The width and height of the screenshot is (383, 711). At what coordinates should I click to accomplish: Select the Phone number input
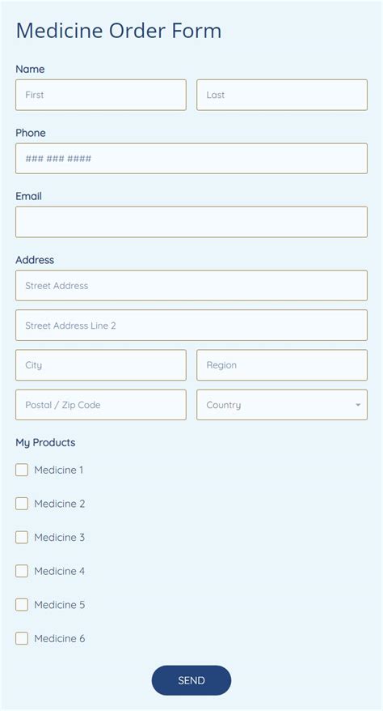tap(191, 158)
